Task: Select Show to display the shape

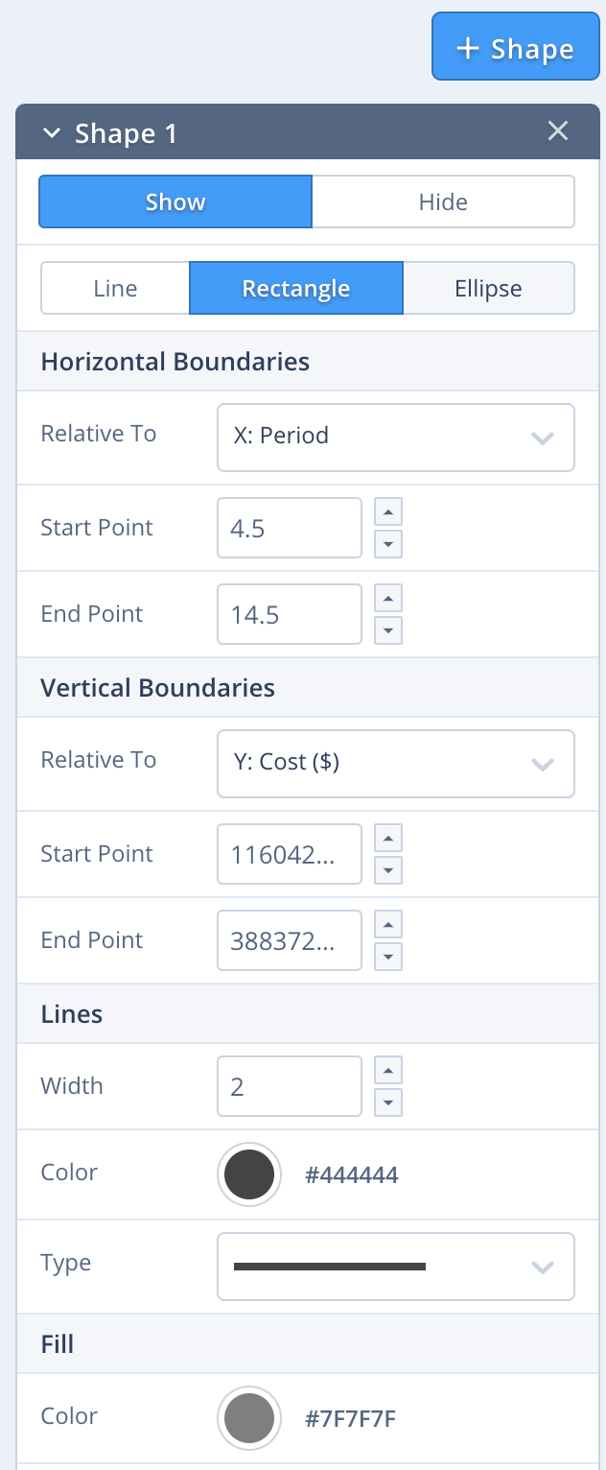Action: click(175, 202)
